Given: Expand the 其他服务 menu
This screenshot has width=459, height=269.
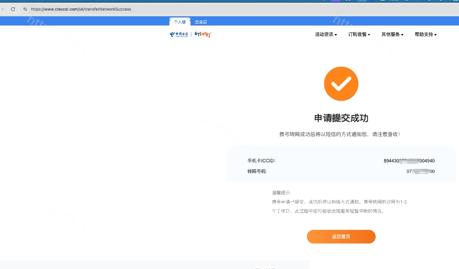Looking at the screenshot, I should [x=392, y=34].
